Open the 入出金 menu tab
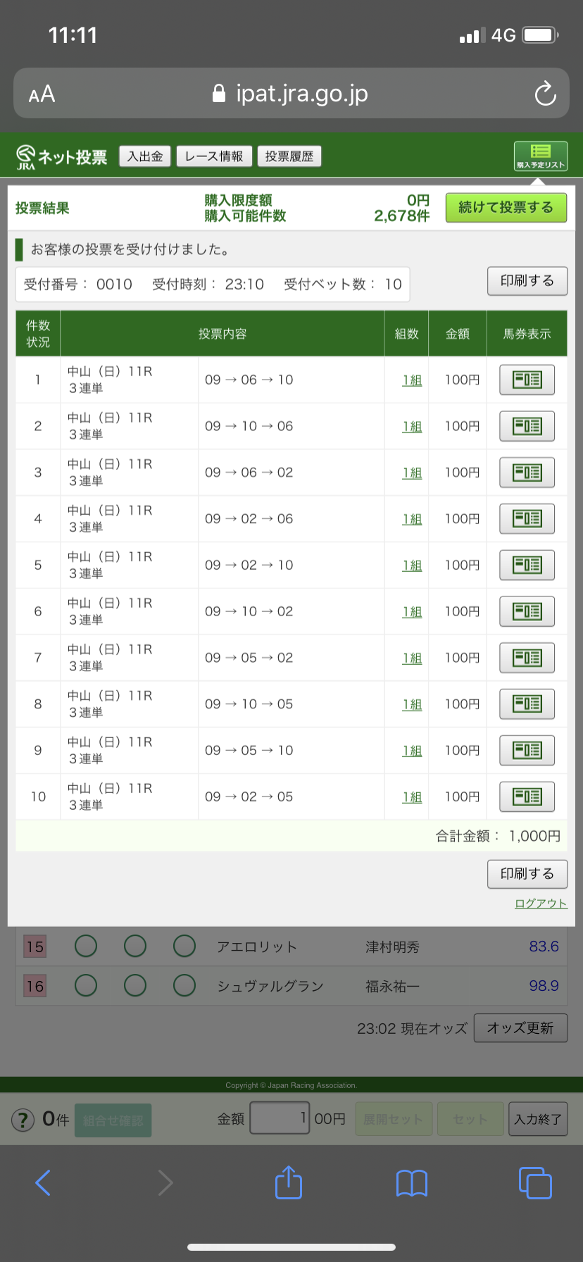583x1262 pixels. (x=145, y=156)
